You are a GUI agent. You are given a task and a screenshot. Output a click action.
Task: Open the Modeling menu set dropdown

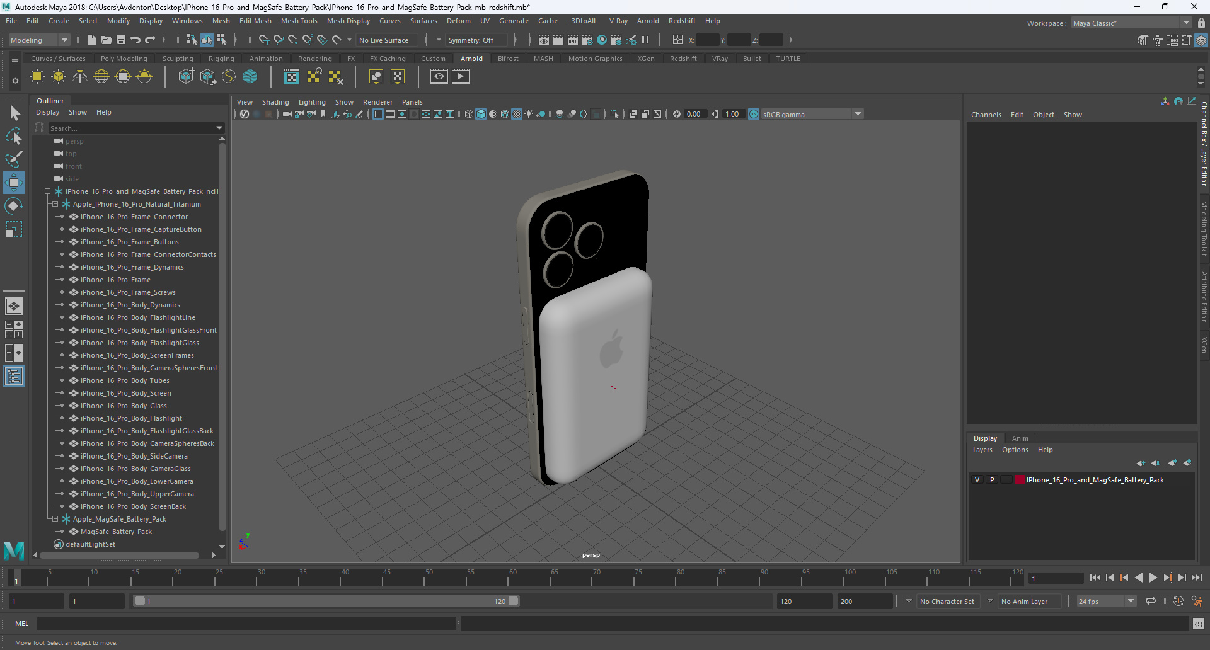pyautogui.click(x=39, y=40)
